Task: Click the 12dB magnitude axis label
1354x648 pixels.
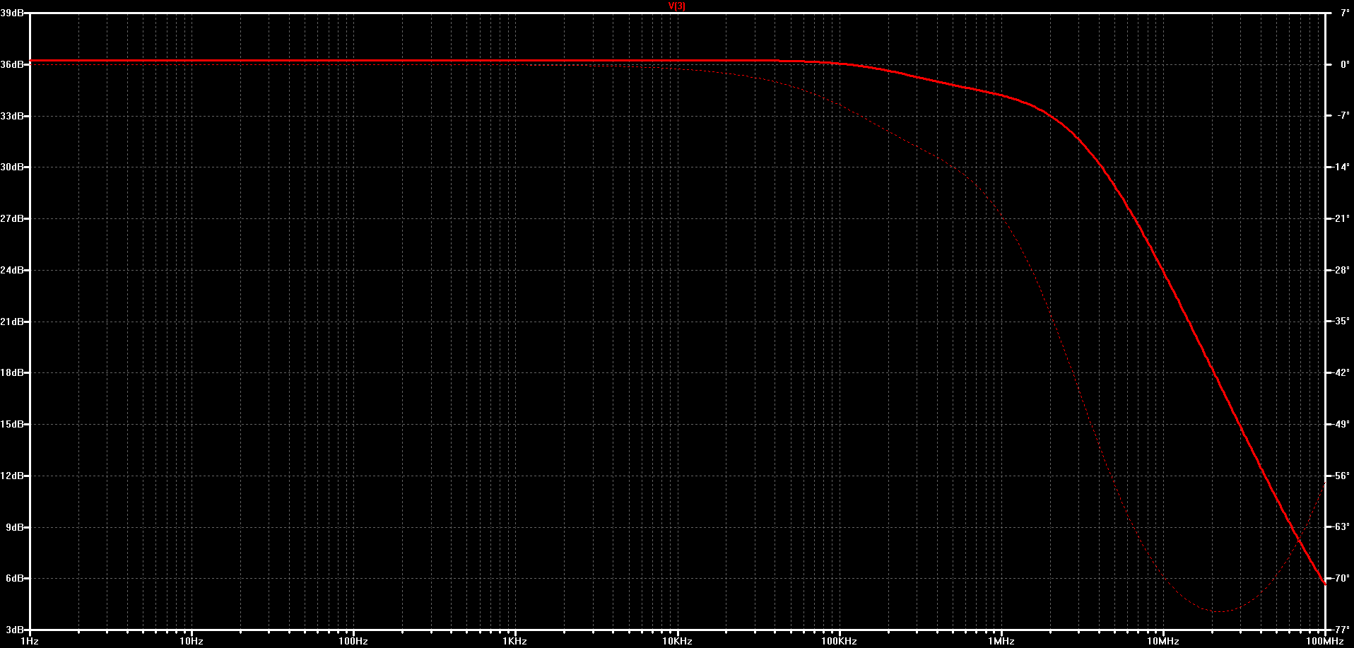Action: [x=12, y=476]
